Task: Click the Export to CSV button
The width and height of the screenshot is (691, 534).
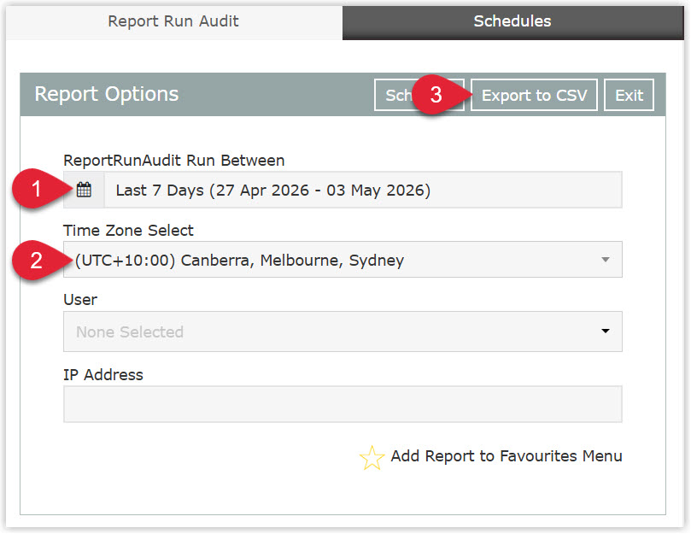Action: [534, 95]
